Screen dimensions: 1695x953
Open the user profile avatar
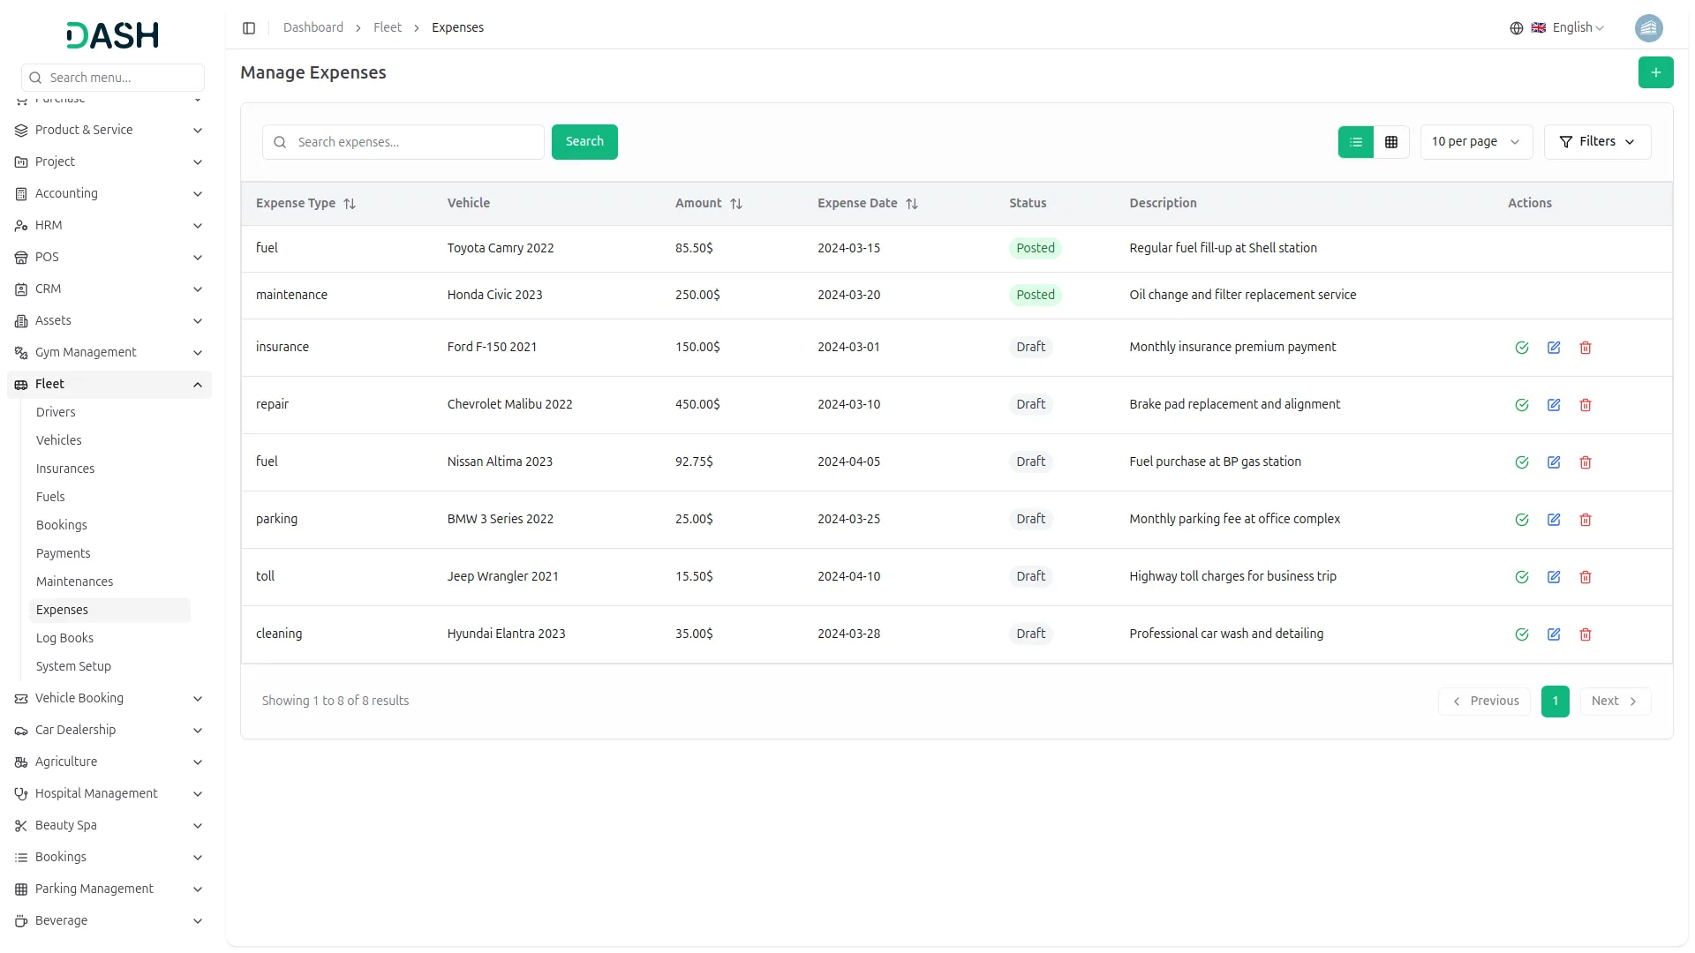[x=1648, y=28]
